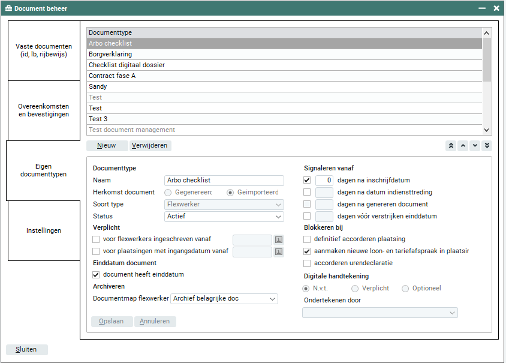
Task: Open the 'Ondertekenen door' dropdown
Action: pyautogui.click(x=379, y=313)
